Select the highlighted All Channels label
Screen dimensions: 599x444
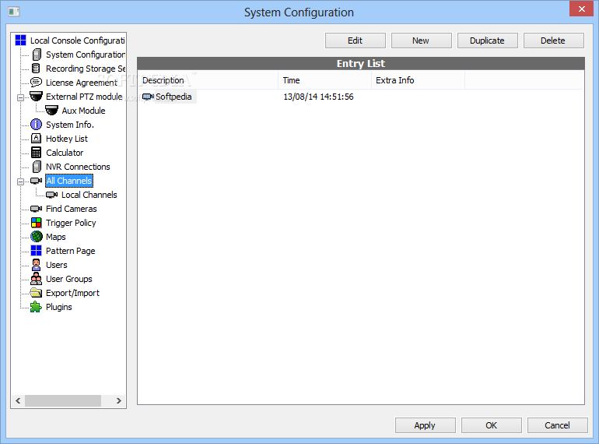pyautogui.click(x=69, y=181)
